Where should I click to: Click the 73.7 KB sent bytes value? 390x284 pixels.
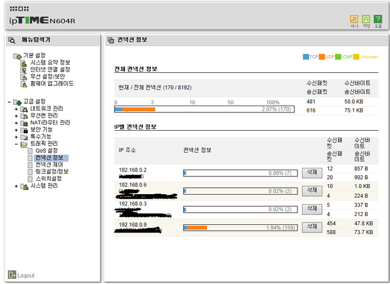364,232
